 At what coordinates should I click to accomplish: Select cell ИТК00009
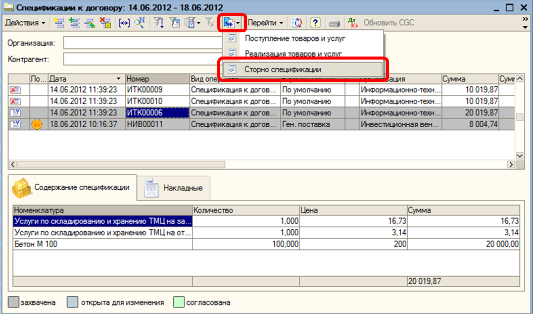click(x=158, y=90)
